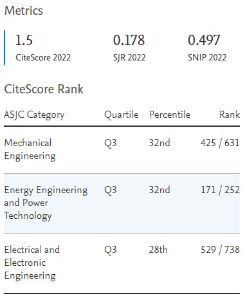The image size is (245, 298).
Task: Select Energy Engineering and Power Technology row
Action: click(122, 203)
